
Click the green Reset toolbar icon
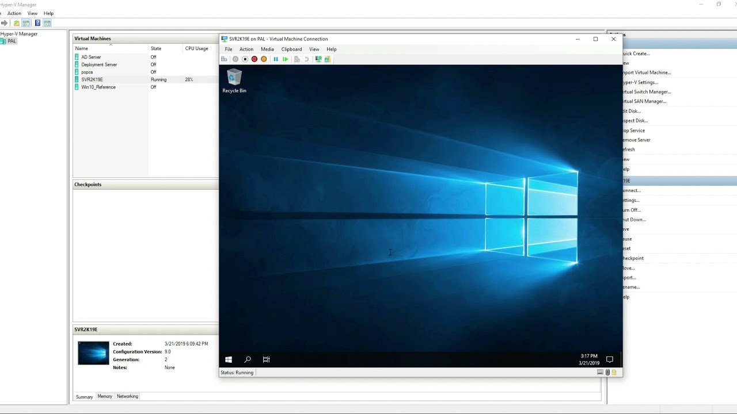click(285, 59)
